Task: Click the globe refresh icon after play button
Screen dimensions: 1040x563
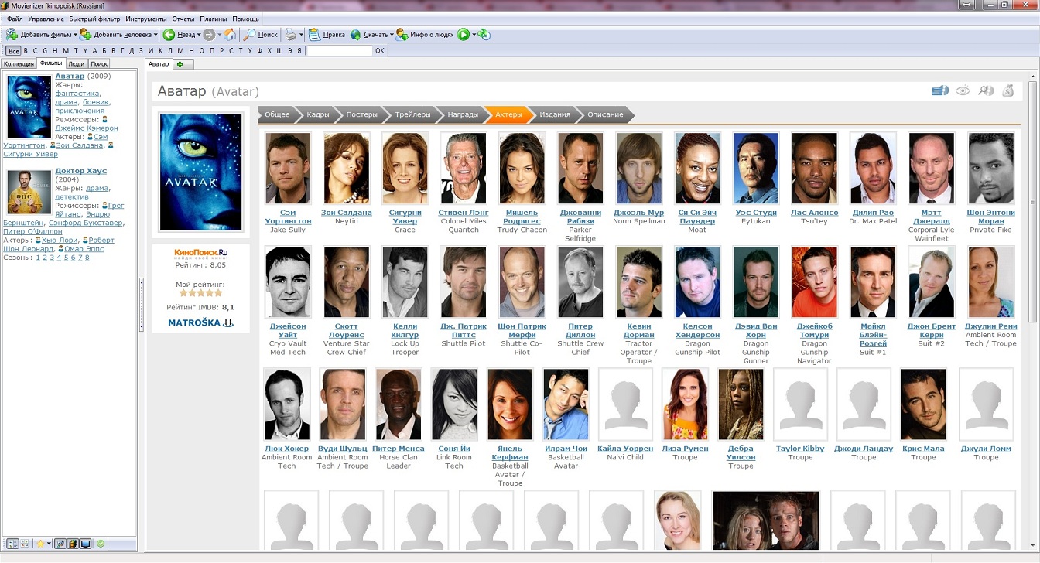Action: tap(484, 35)
